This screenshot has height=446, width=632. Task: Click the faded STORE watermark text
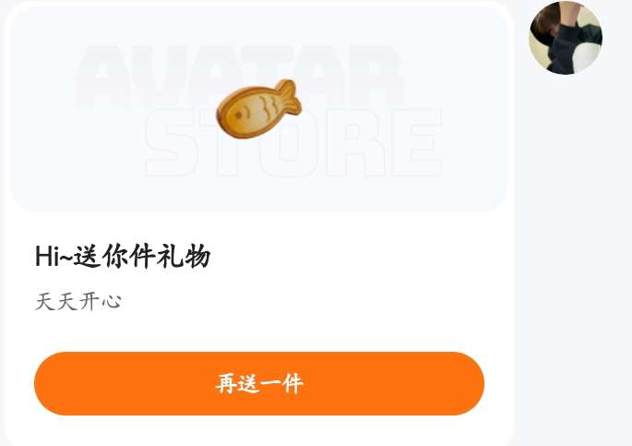(x=293, y=143)
